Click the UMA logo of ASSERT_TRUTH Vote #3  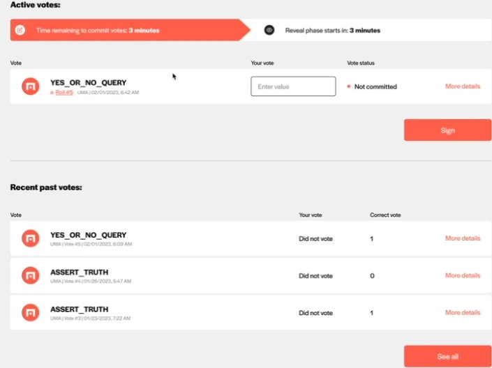(x=31, y=312)
